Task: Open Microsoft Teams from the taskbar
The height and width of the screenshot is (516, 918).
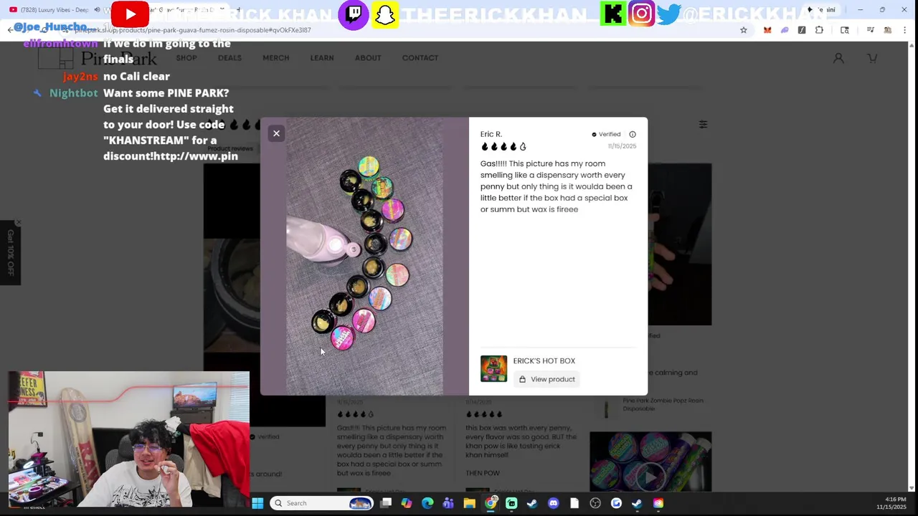Action: [448, 503]
